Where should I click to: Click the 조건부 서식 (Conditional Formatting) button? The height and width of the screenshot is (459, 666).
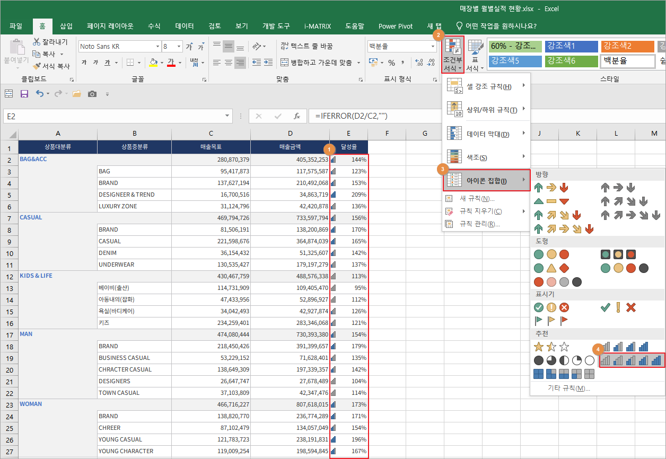tap(453, 55)
